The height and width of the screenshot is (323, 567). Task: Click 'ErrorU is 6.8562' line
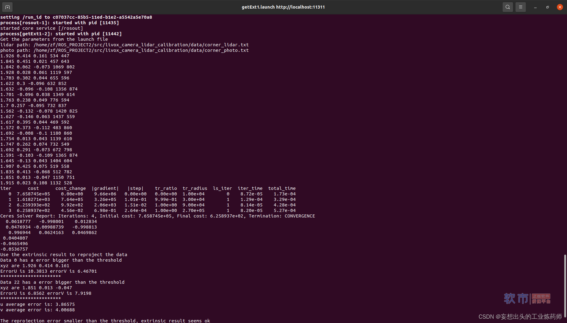(46, 293)
